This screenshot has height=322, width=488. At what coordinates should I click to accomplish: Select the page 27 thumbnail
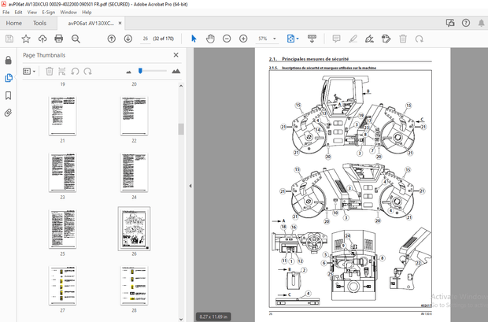pyautogui.click(x=62, y=286)
